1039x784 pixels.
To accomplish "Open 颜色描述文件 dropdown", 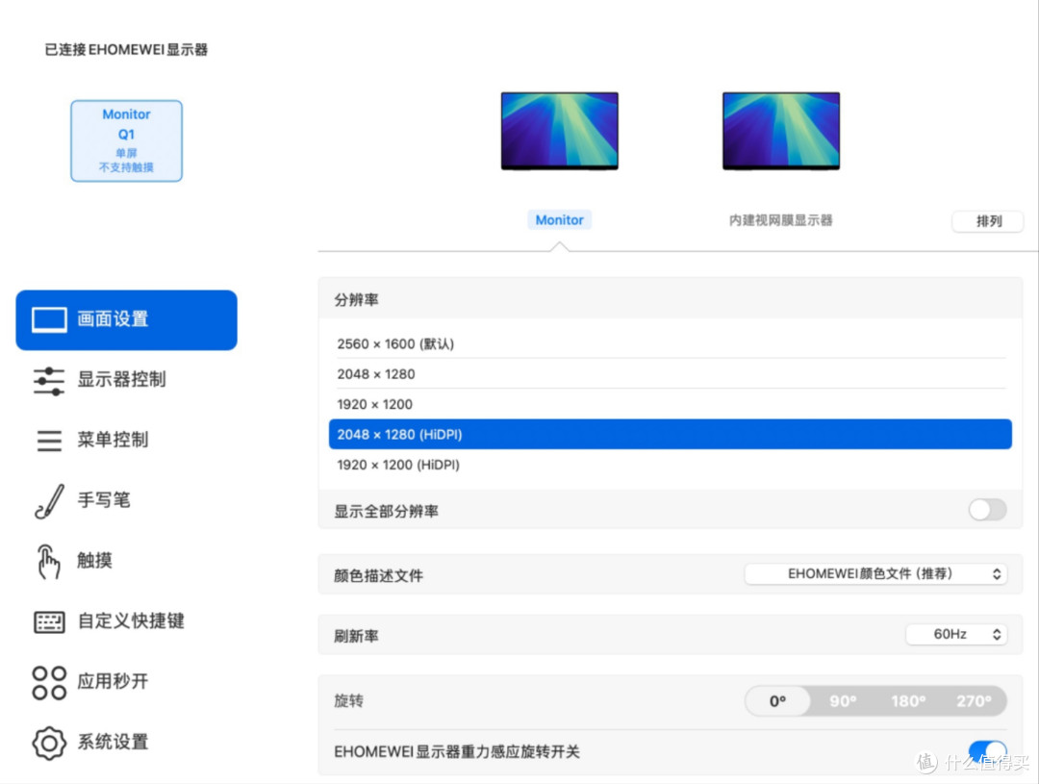I will (x=876, y=574).
